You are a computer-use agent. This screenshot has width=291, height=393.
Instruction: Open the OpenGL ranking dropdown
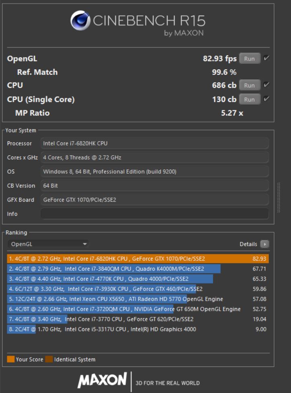(48, 244)
